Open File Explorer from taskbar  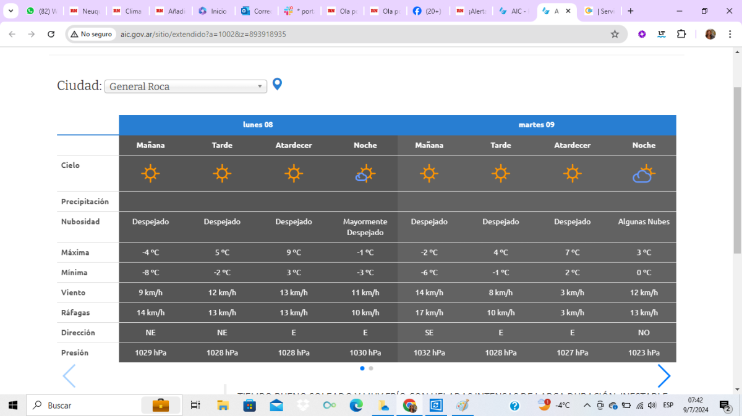[x=223, y=406]
